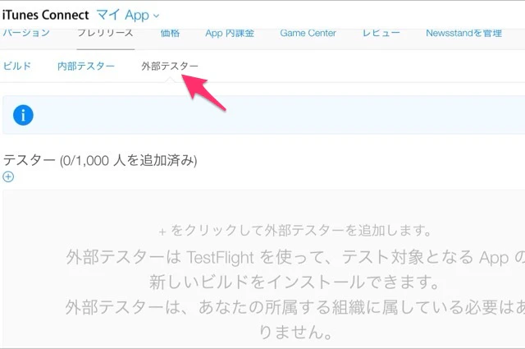Image resolution: width=525 pixels, height=349 pixels.
Task: Click the blue info icon
Action: point(23,115)
